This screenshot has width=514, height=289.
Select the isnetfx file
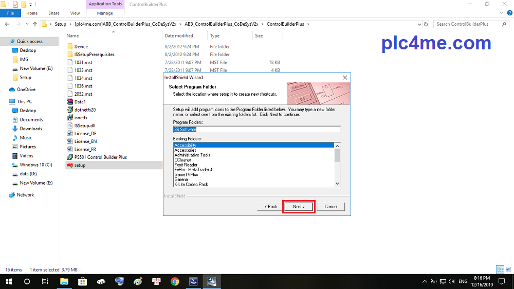pos(81,117)
